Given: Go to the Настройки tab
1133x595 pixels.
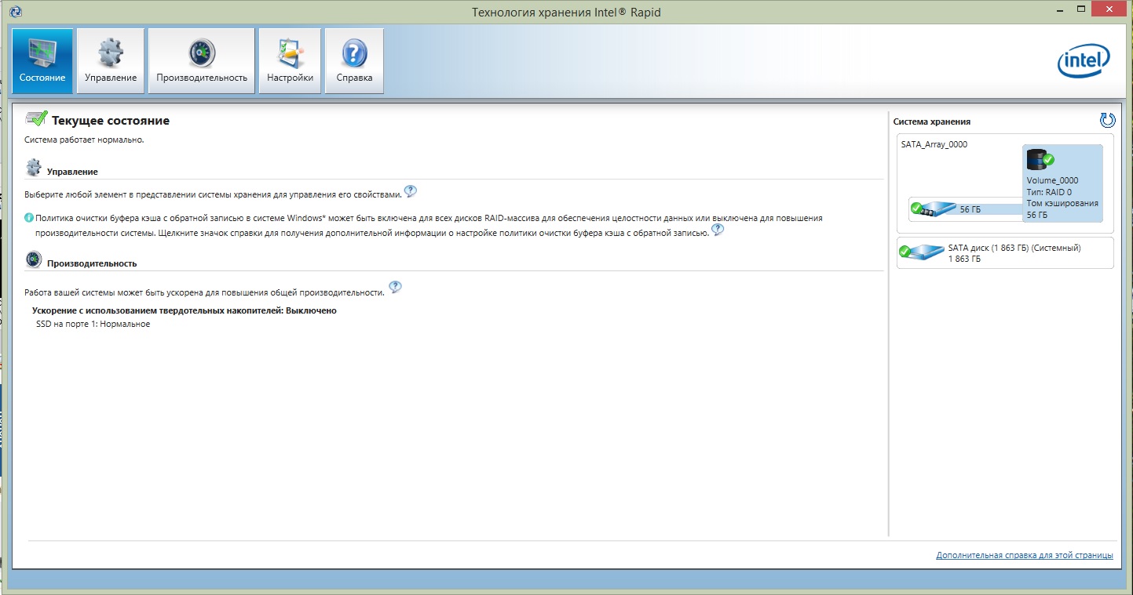Looking at the screenshot, I should [290, 61].
